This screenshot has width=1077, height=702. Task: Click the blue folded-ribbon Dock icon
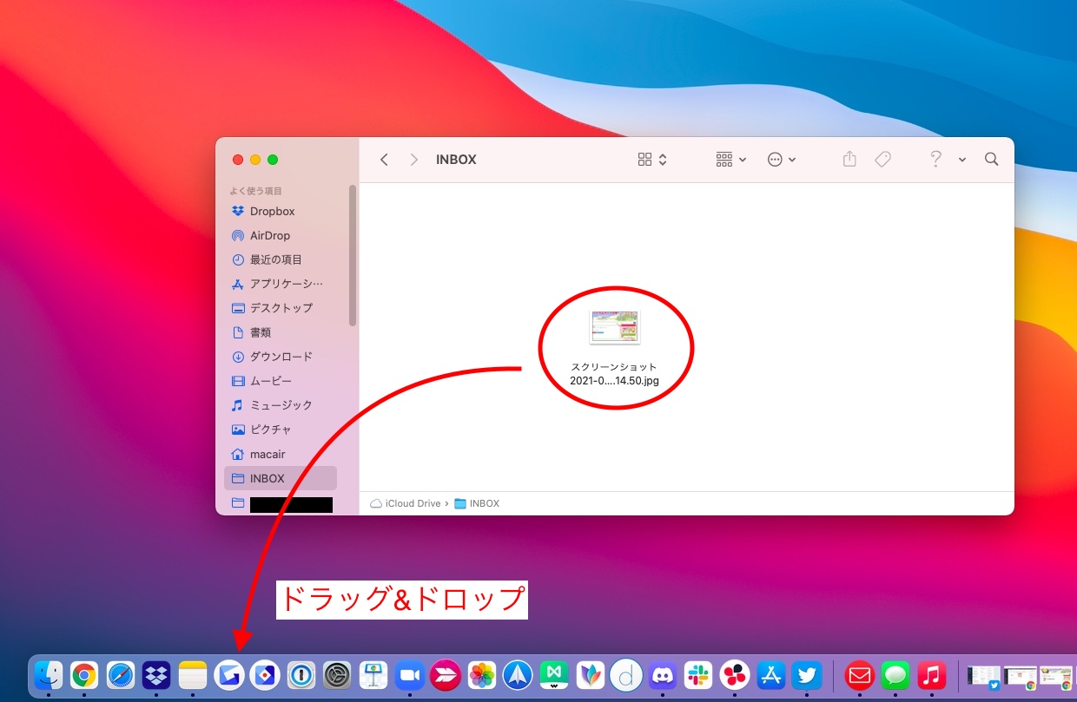(x=228, y=674)
